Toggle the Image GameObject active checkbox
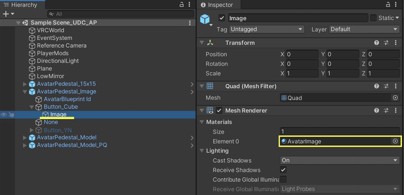 click(x=222, y=18)
